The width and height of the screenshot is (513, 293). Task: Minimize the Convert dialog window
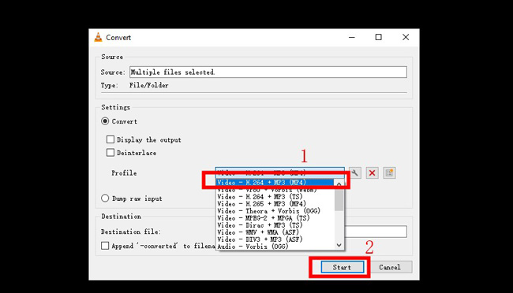pyautogui.click(x=352, y=37)
